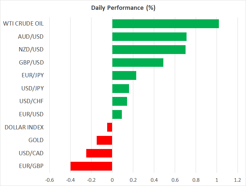Click the EUR/USD green bar
The height and width of the screenshot is (186, 246).
coord(117,114)
